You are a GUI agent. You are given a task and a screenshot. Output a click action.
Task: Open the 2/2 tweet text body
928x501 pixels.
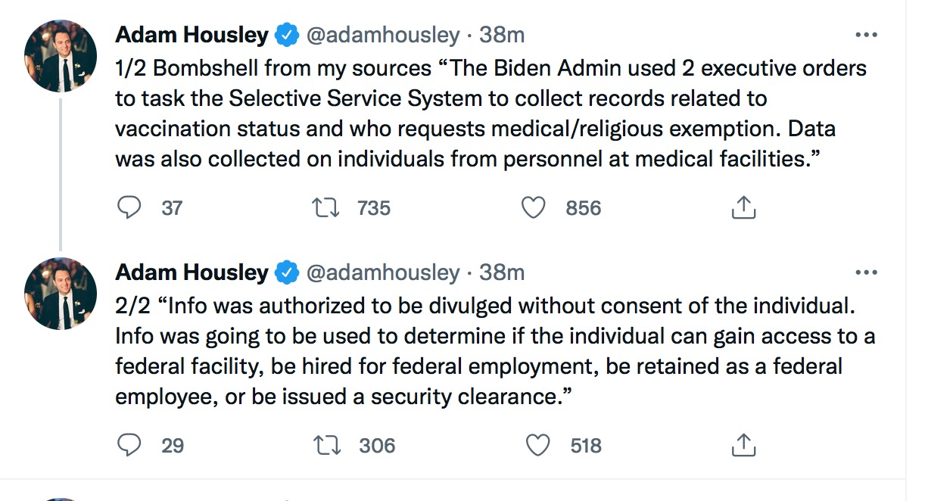pos(484,351)
